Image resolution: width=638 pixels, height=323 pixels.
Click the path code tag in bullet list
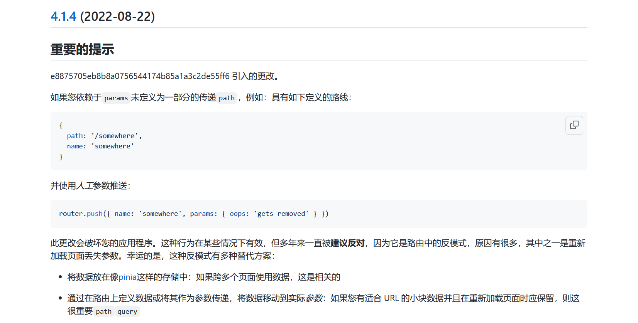pyautogui.click(x=103, y=311)
